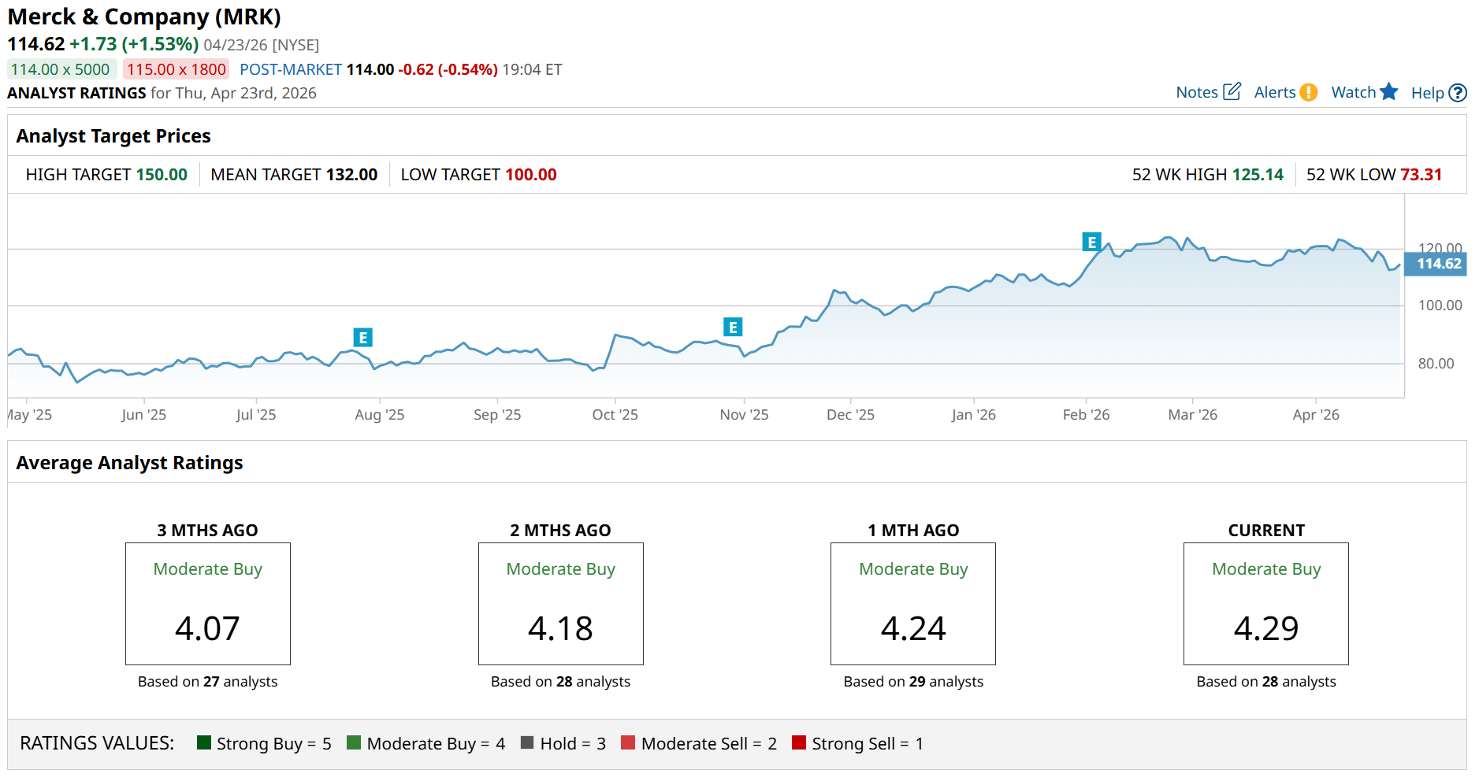This screenshot has height=781, width=1479.
Task: Select the earnings marker near Nov '25
Action: pos(733,327)
